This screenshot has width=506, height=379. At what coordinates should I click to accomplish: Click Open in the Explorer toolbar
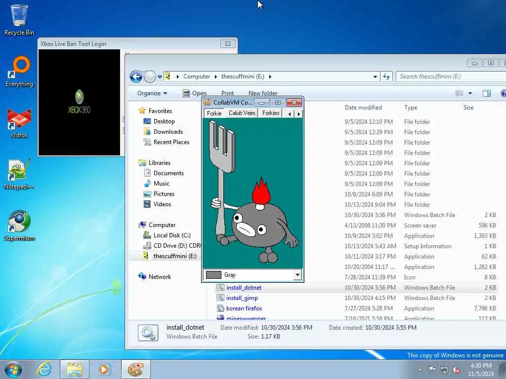tap(194, 93)
